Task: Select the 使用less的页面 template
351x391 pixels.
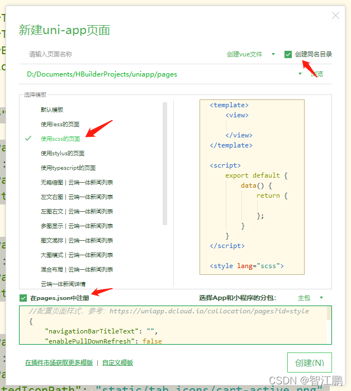Action: [x=60, y=124]
